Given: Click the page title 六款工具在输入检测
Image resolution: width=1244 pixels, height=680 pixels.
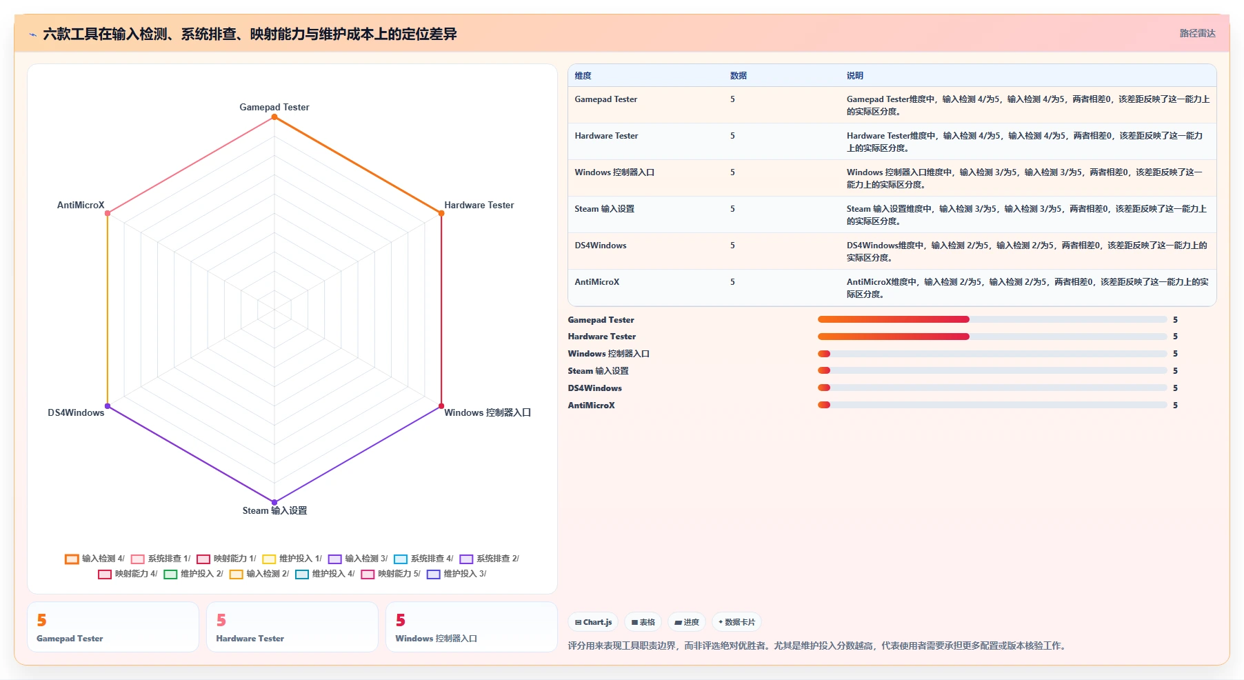Looking at the screenshot, I should tap(250, 34).
